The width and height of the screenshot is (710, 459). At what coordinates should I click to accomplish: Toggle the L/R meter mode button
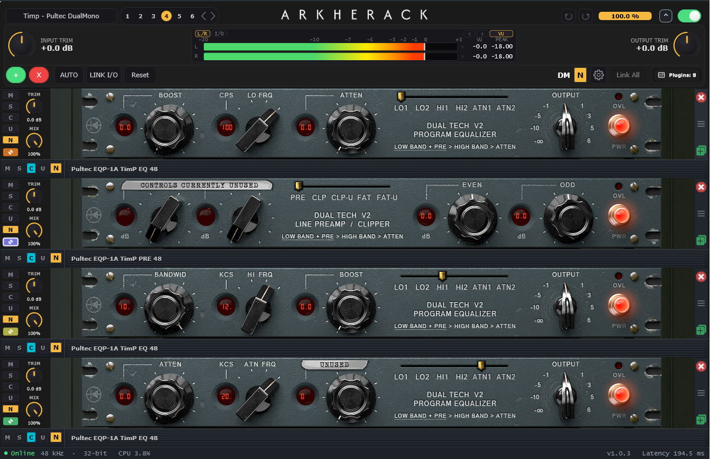point(202,34)
